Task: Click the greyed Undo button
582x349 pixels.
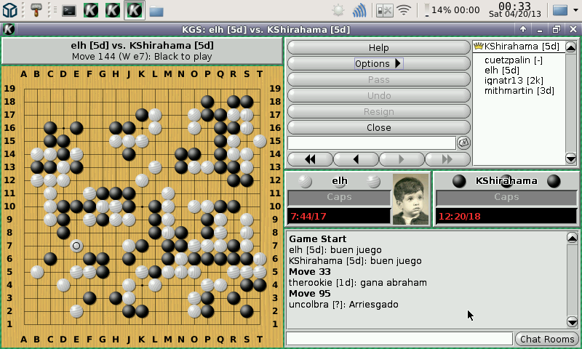Action: [378, 95]
